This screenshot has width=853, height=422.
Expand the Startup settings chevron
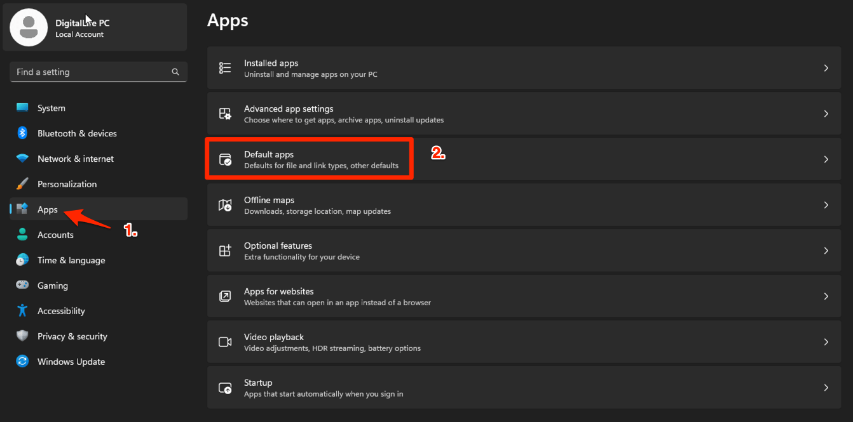(x=826, y=387)
